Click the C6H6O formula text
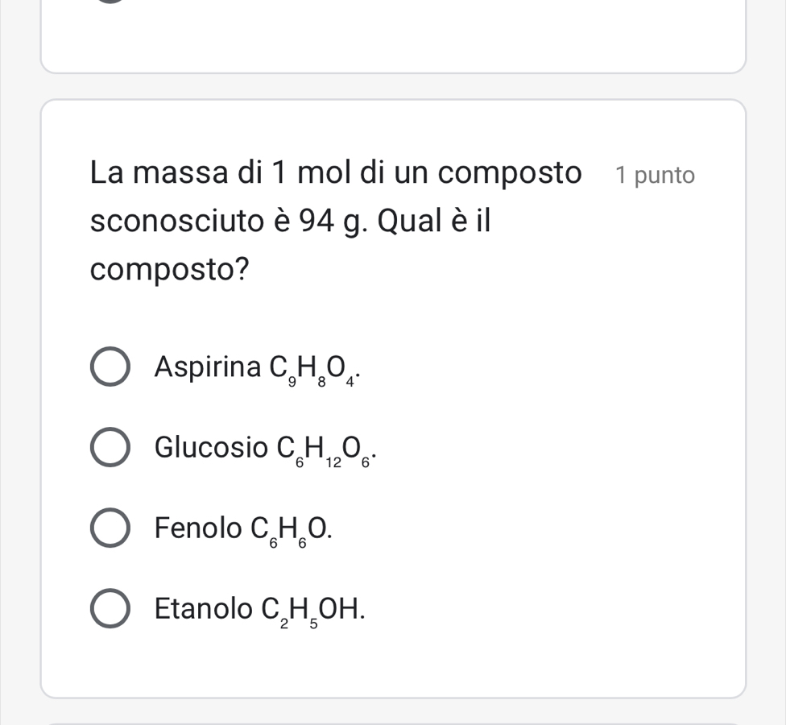 [x=290, y=530]
